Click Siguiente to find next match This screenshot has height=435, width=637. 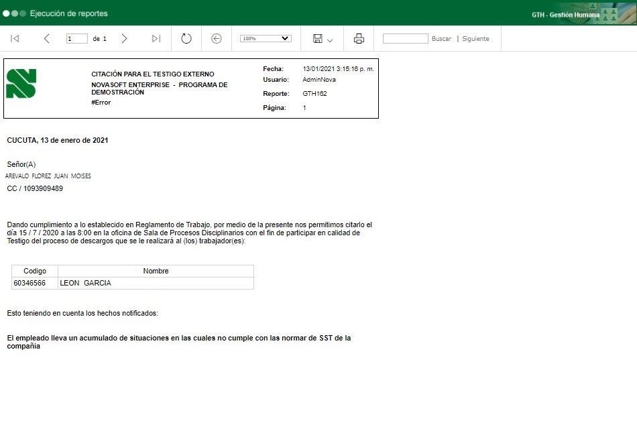tap(475, 39)
